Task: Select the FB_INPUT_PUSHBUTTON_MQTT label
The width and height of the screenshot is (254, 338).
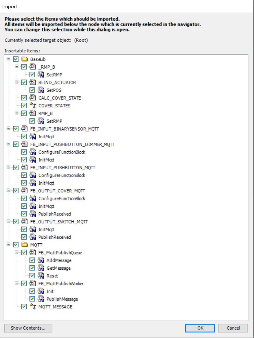Action: pyautogui.click(x=63, y=168)
